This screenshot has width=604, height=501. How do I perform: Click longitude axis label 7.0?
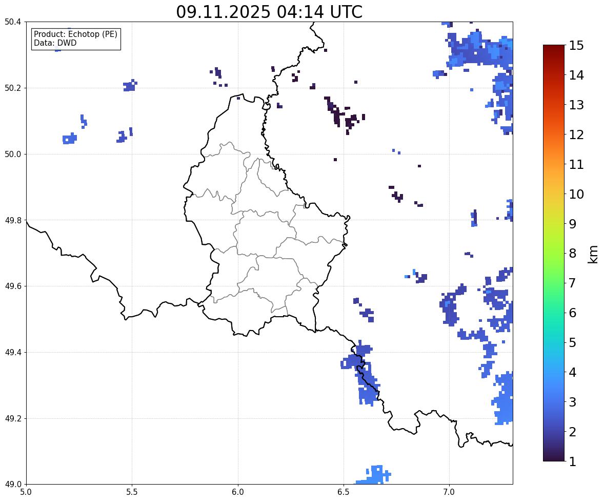[450, 492]
